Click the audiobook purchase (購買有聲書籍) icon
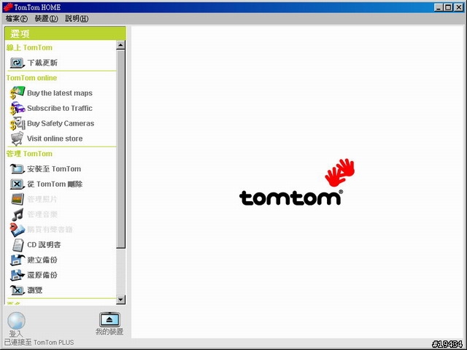Image resolution: width=467 pixels, height=350 pixels. click(x=17, y=230)
